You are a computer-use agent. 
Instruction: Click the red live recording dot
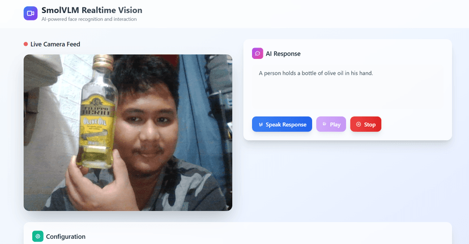click(25, 44)
